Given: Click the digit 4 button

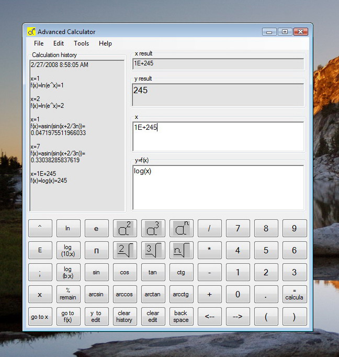Looking at the screenshot, I should 238,250.
